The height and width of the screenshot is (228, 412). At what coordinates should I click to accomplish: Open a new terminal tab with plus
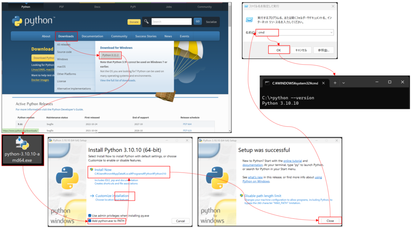pos(335,83)
